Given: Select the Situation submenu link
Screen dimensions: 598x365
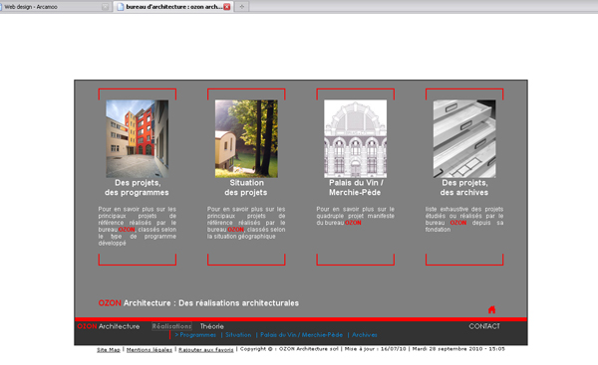Looking at the screenshot, I should click(x=238, y=335).
